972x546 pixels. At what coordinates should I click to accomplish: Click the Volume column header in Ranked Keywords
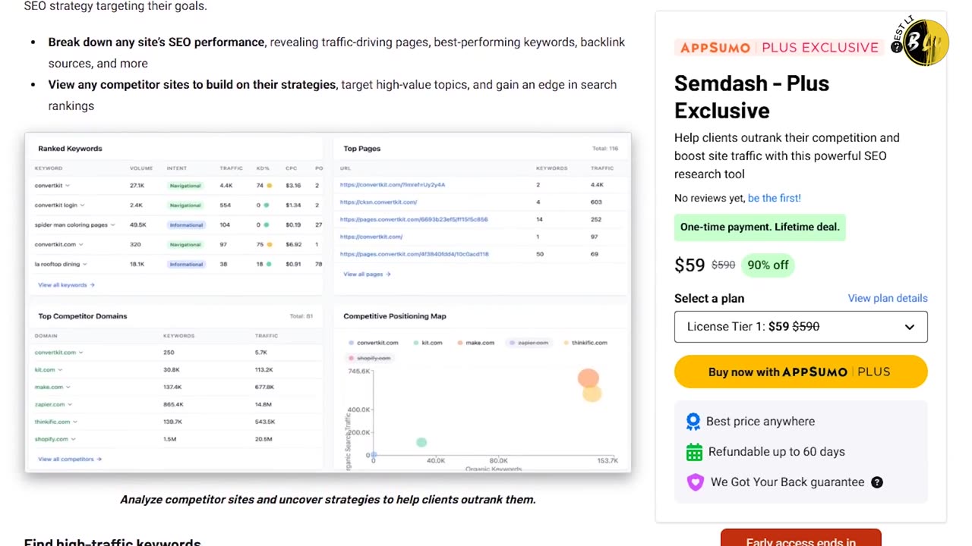(x=141, y=168)
